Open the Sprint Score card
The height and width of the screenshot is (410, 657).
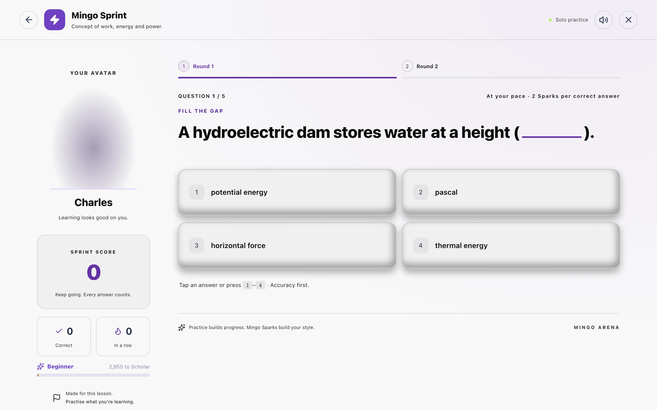pos(93,272)
